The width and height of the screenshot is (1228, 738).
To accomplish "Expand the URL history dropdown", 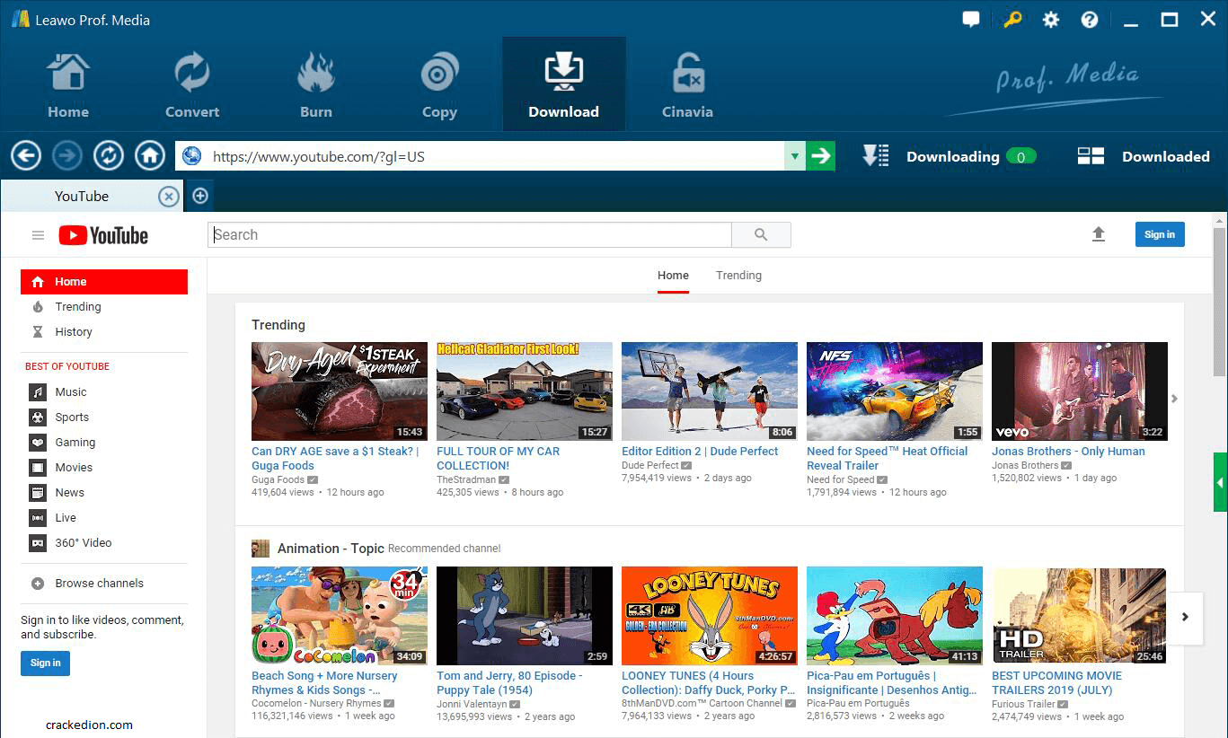I will (794, 156).
